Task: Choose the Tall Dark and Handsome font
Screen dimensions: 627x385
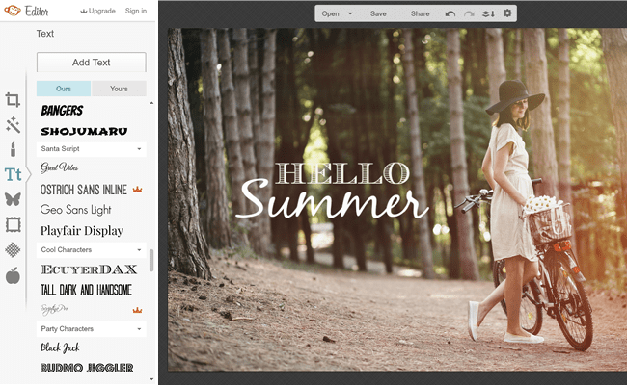Action: [x=86, y=290]
